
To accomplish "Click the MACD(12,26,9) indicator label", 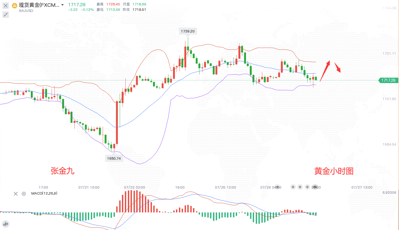I will (x=44, y=193).
